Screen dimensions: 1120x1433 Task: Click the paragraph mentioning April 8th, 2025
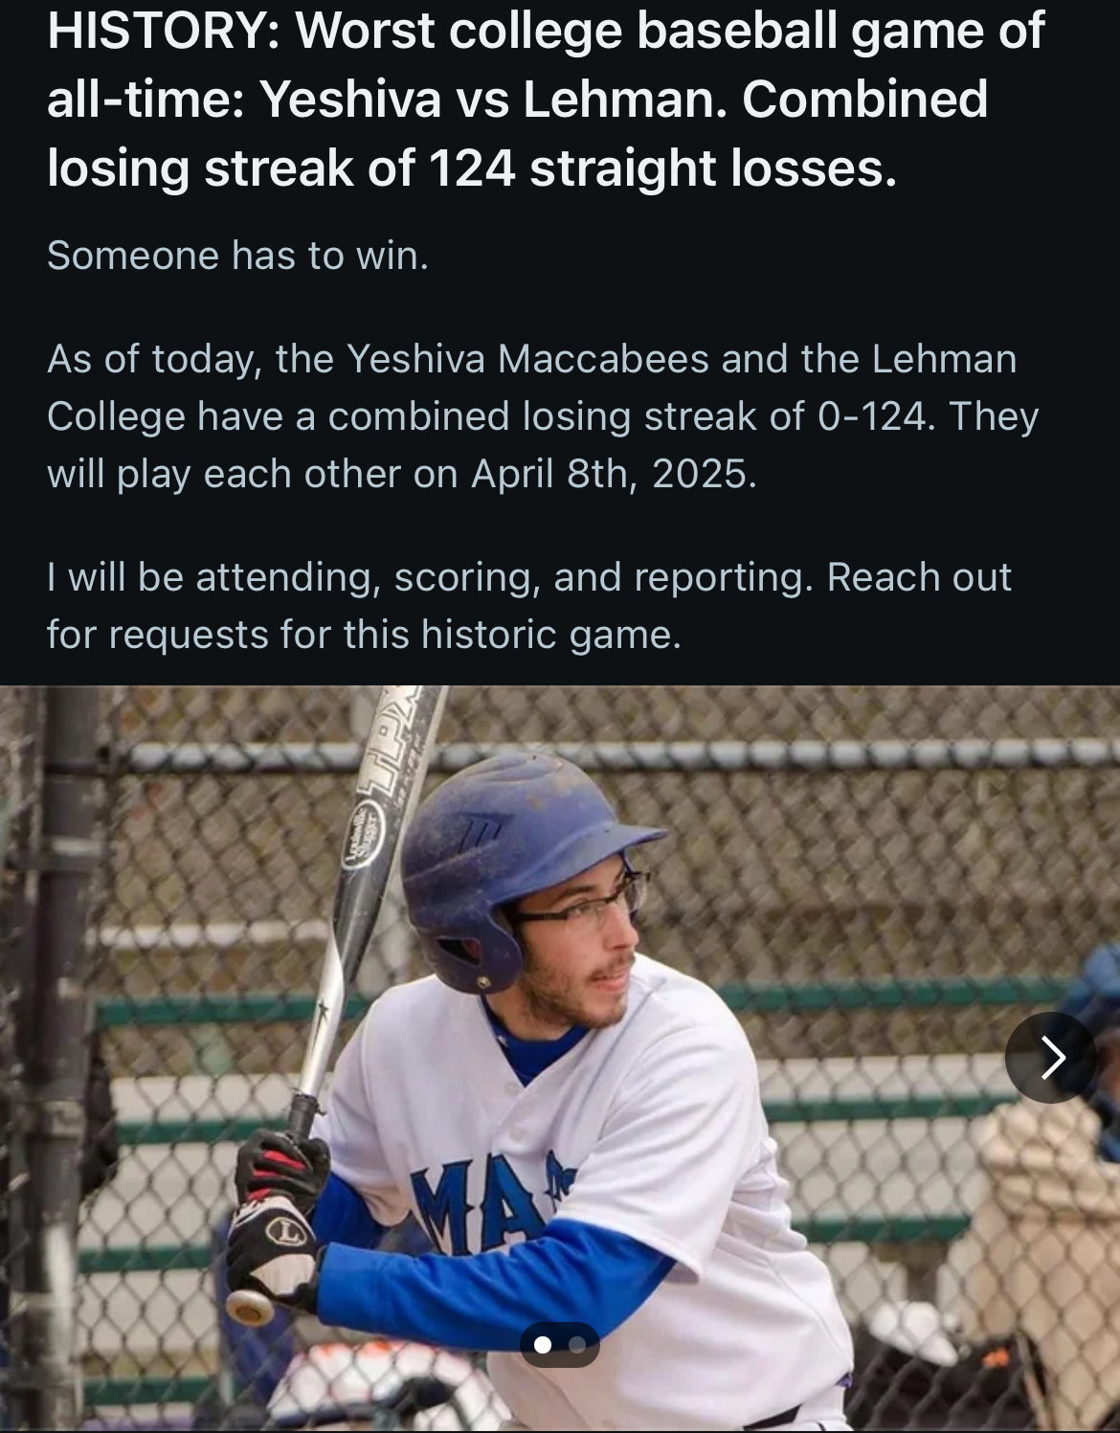543,416
